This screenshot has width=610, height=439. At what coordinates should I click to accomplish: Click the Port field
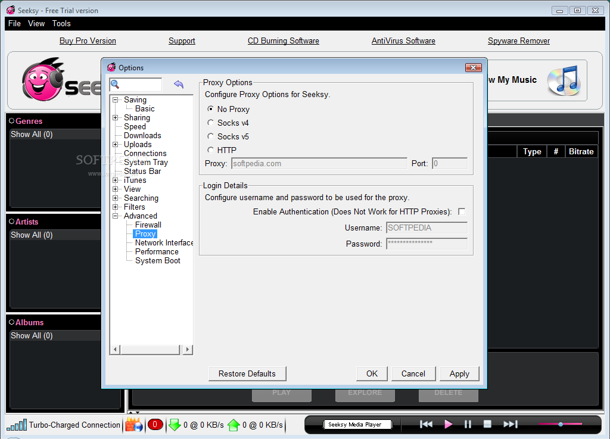tap(450, 163)
